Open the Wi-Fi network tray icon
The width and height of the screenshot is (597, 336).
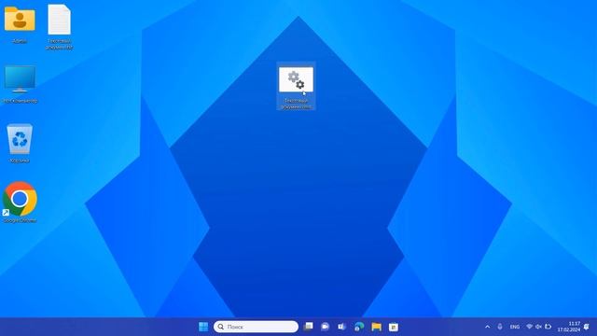click(x=529, y=327)
